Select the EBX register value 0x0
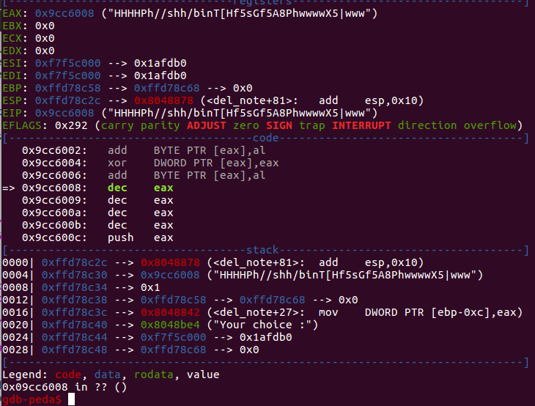535x406 pixels. point(45,26)
